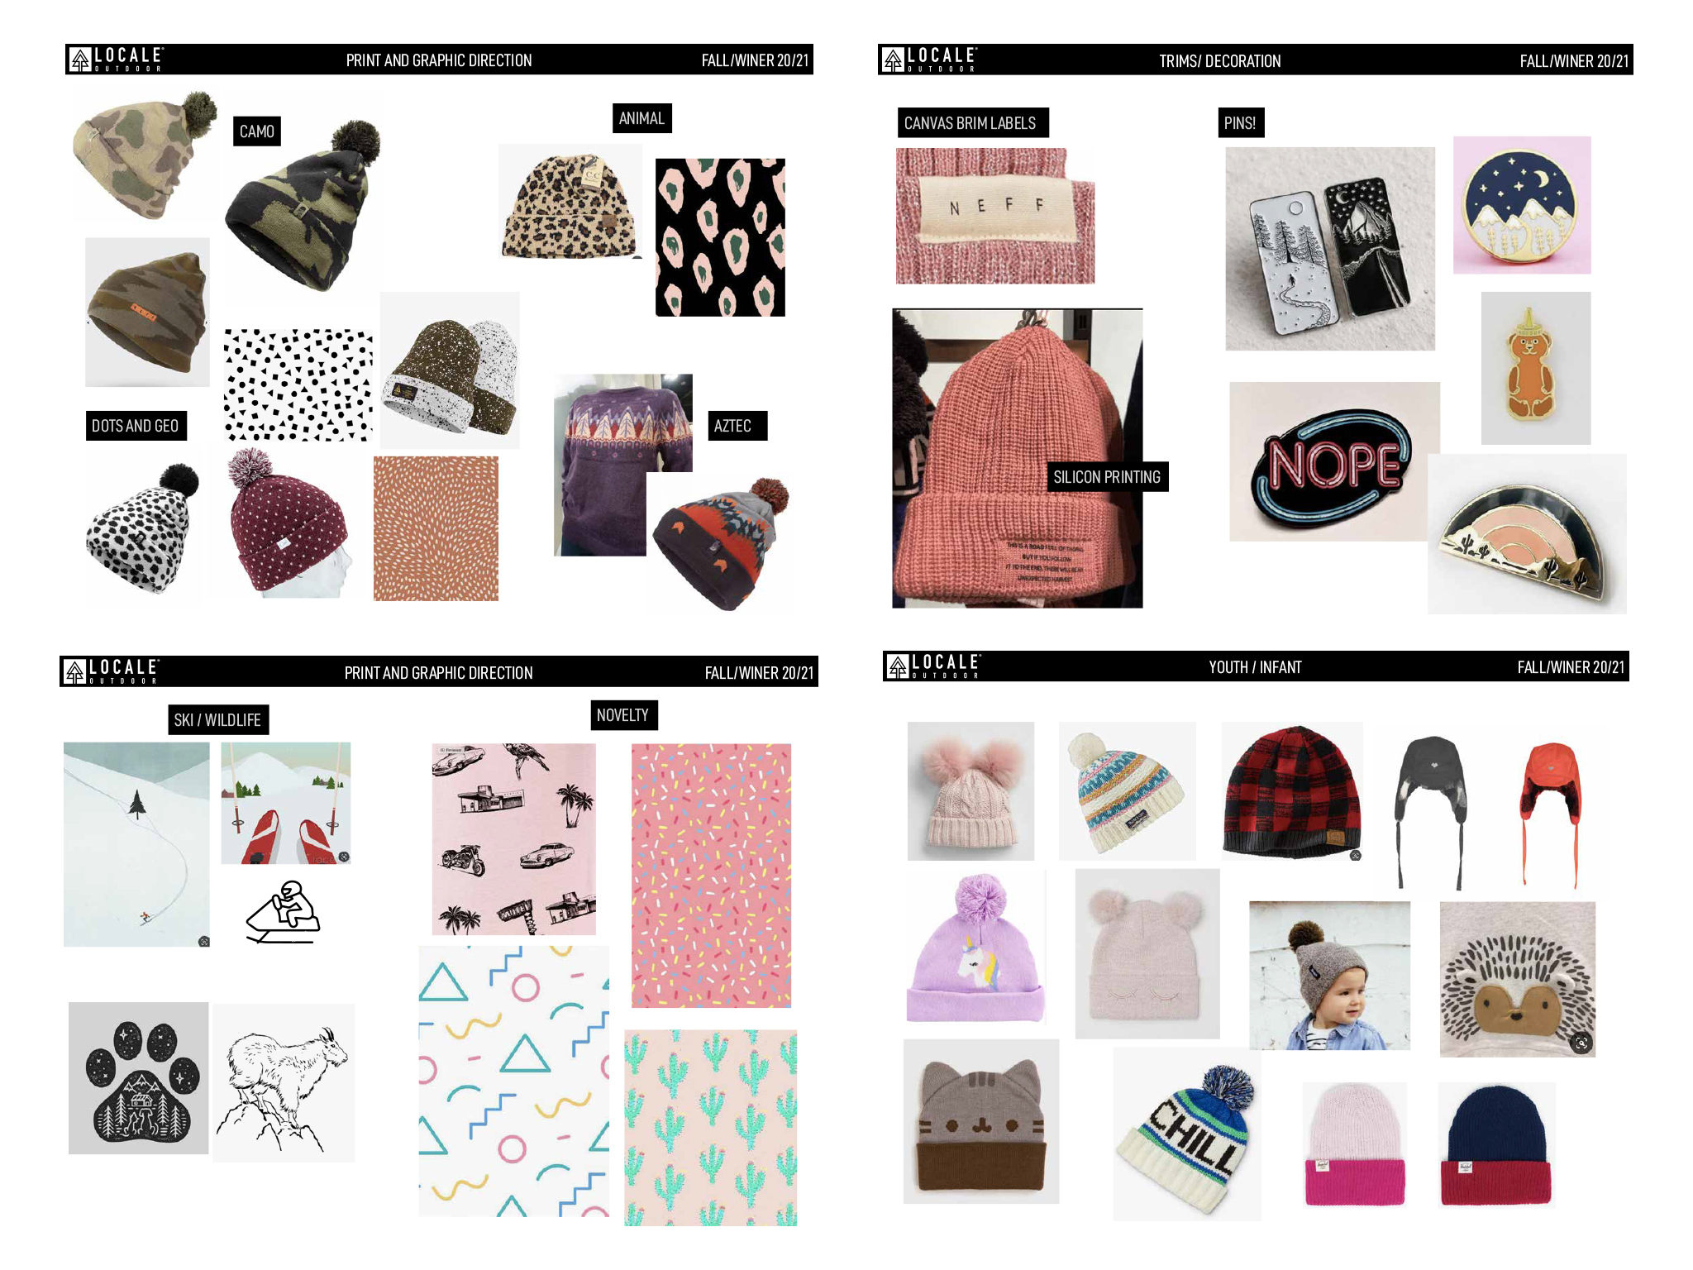Image resolution: width=1693 pixels, height=1270 pixels.
Task: Click the cactus pattern swatch
Action: tap(710, 1127)
